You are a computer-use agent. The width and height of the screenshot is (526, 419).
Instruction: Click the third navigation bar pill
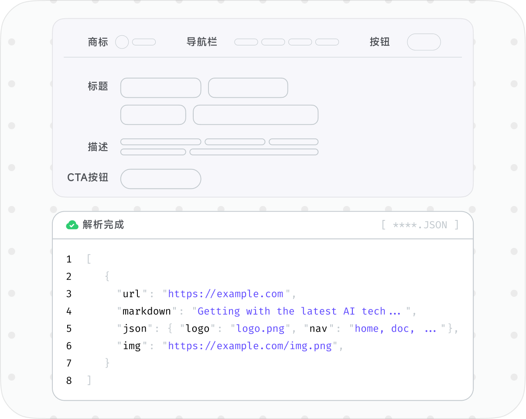coord(301,42)
